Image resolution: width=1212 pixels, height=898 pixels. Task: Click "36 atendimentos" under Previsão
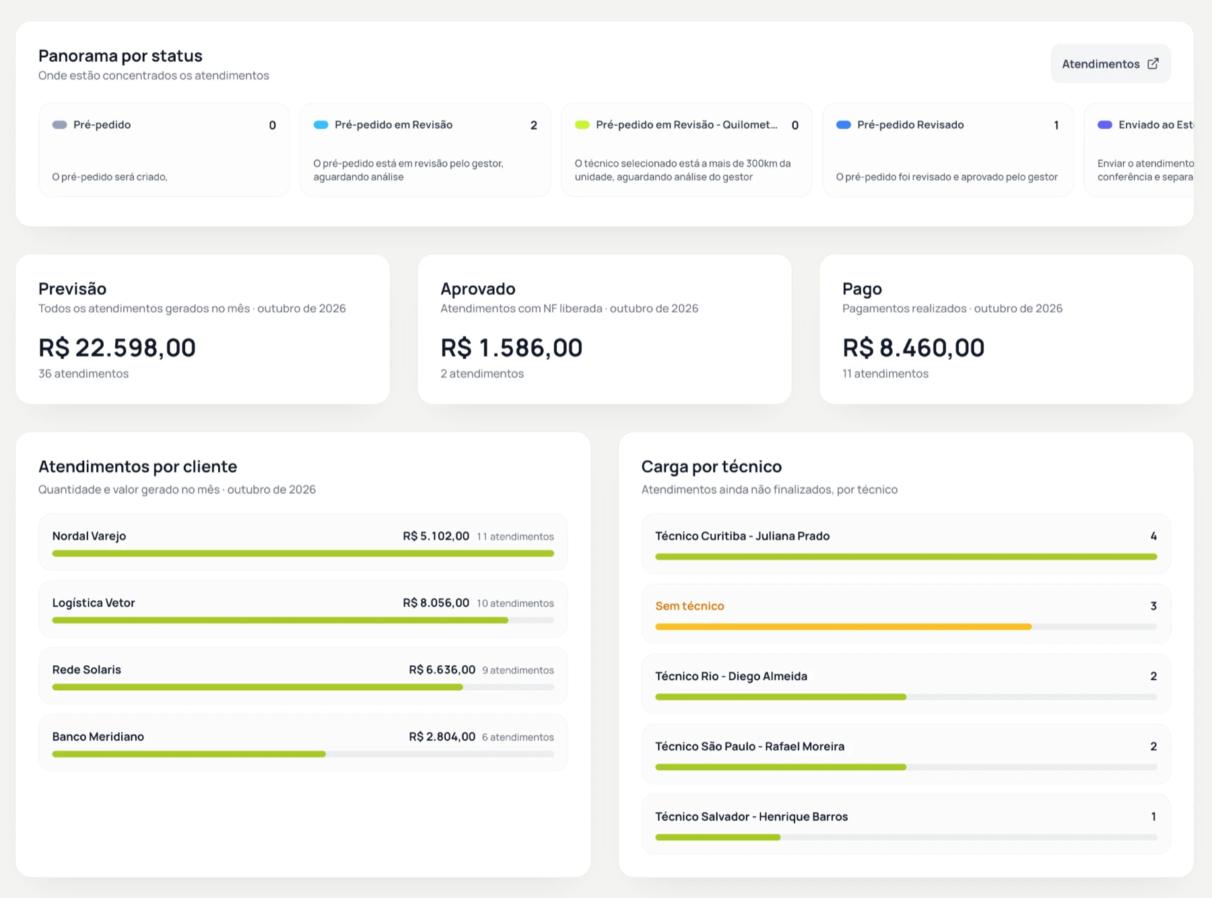83,373
